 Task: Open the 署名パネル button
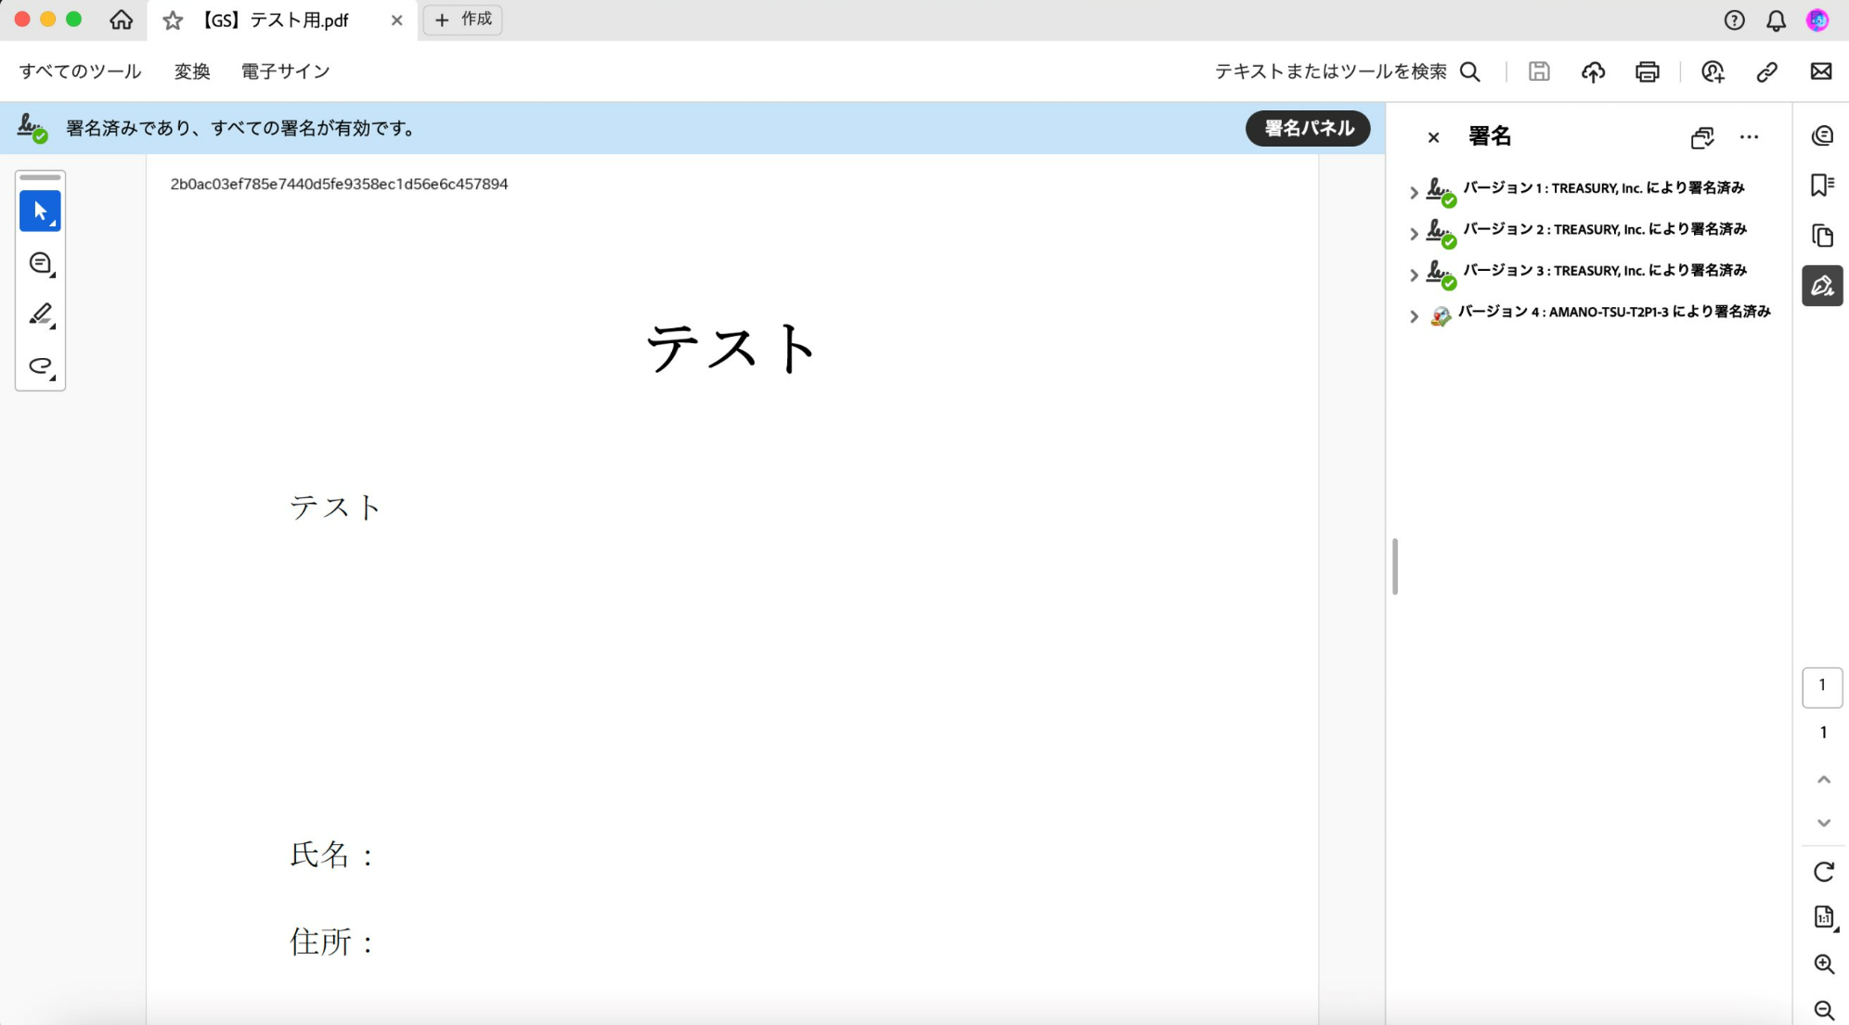click(1307, 129)
